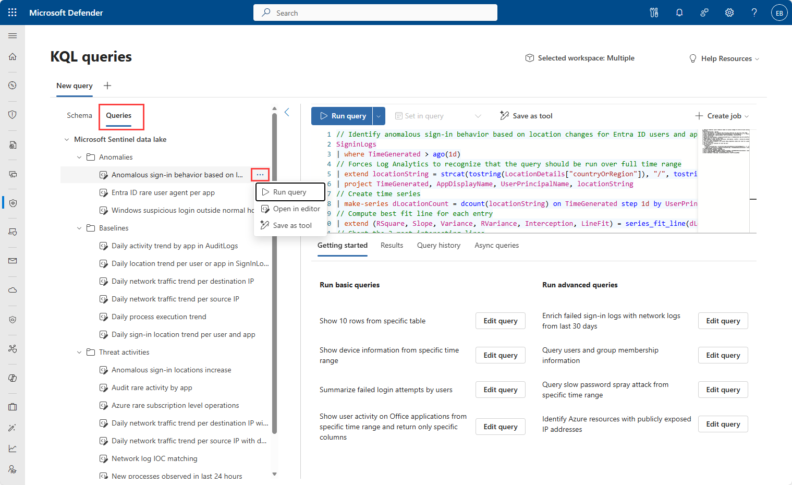Edit query for publicly exposed IP addresses
The height and width of the screenshot is (485, 792).
coord(723,424)
